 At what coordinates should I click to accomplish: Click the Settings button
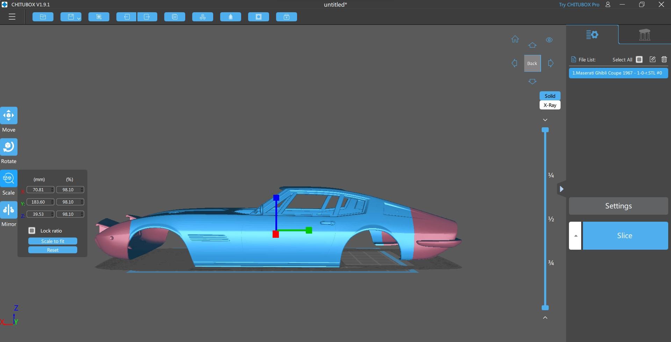(618, 206)
